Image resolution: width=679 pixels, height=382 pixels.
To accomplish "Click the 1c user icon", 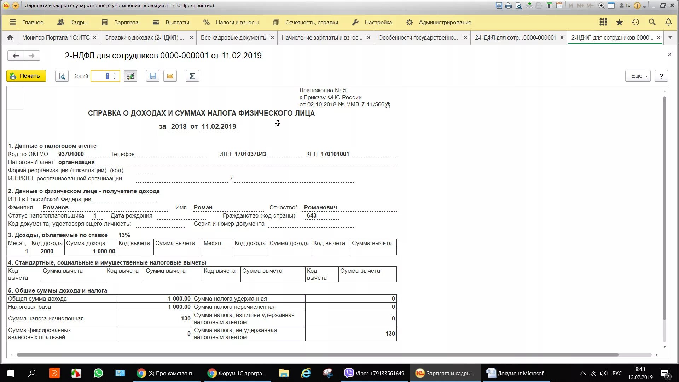I will 625,6.
